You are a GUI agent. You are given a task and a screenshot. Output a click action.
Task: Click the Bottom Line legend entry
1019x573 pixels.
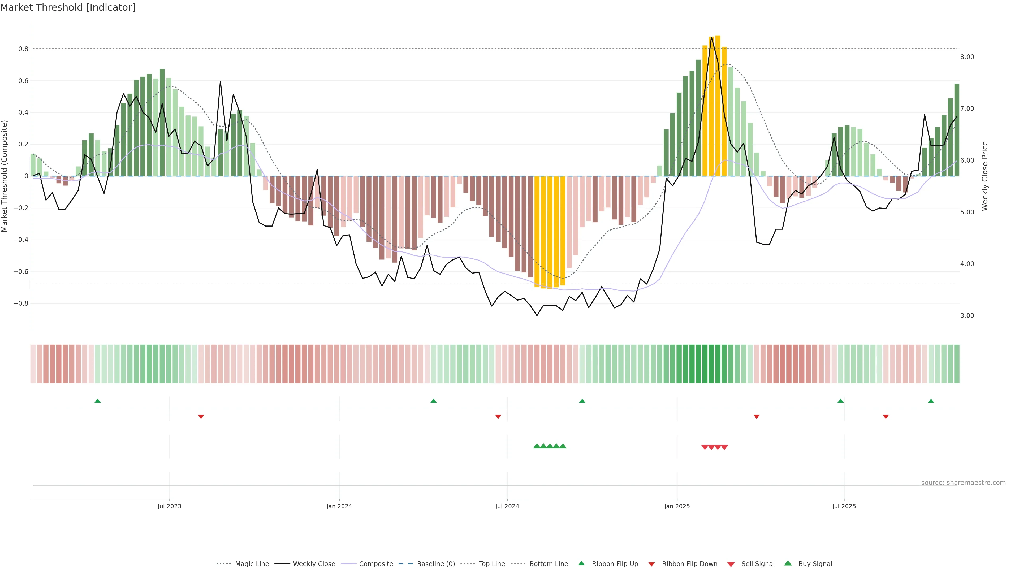pos(548,564)
